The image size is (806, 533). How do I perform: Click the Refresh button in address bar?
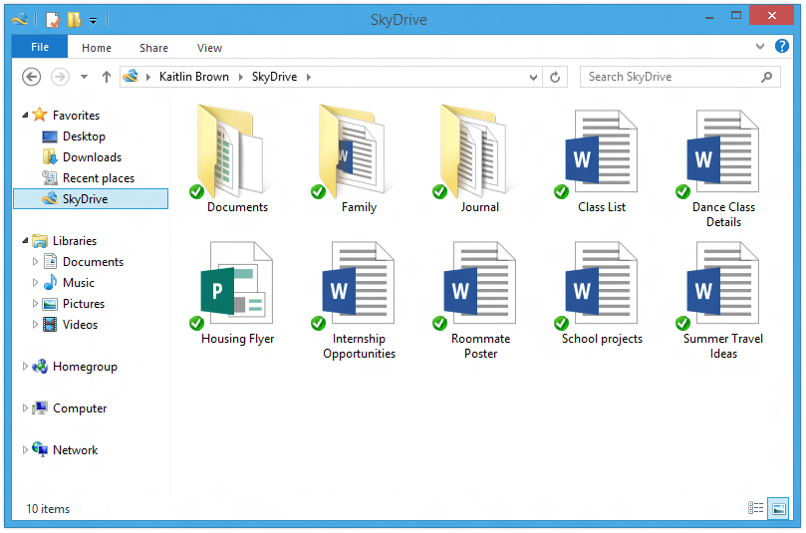click(555, 77)
